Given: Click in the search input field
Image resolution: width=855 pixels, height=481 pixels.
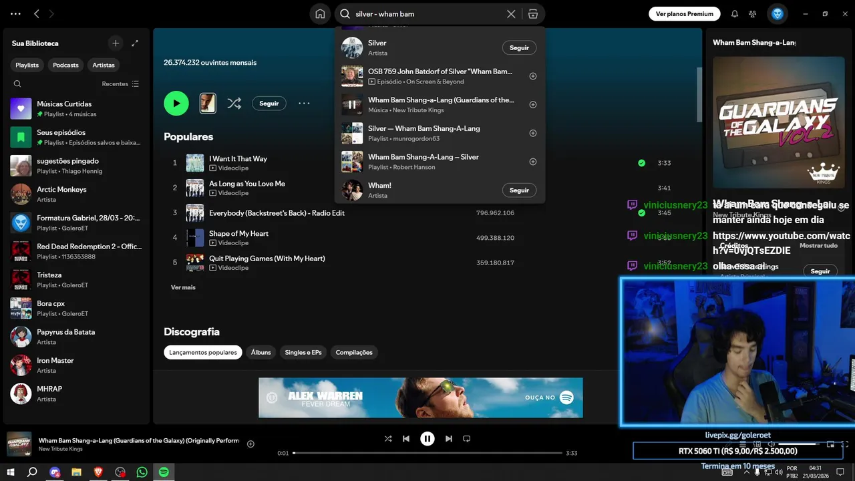Looking at the screenshot, I should 427,14.
